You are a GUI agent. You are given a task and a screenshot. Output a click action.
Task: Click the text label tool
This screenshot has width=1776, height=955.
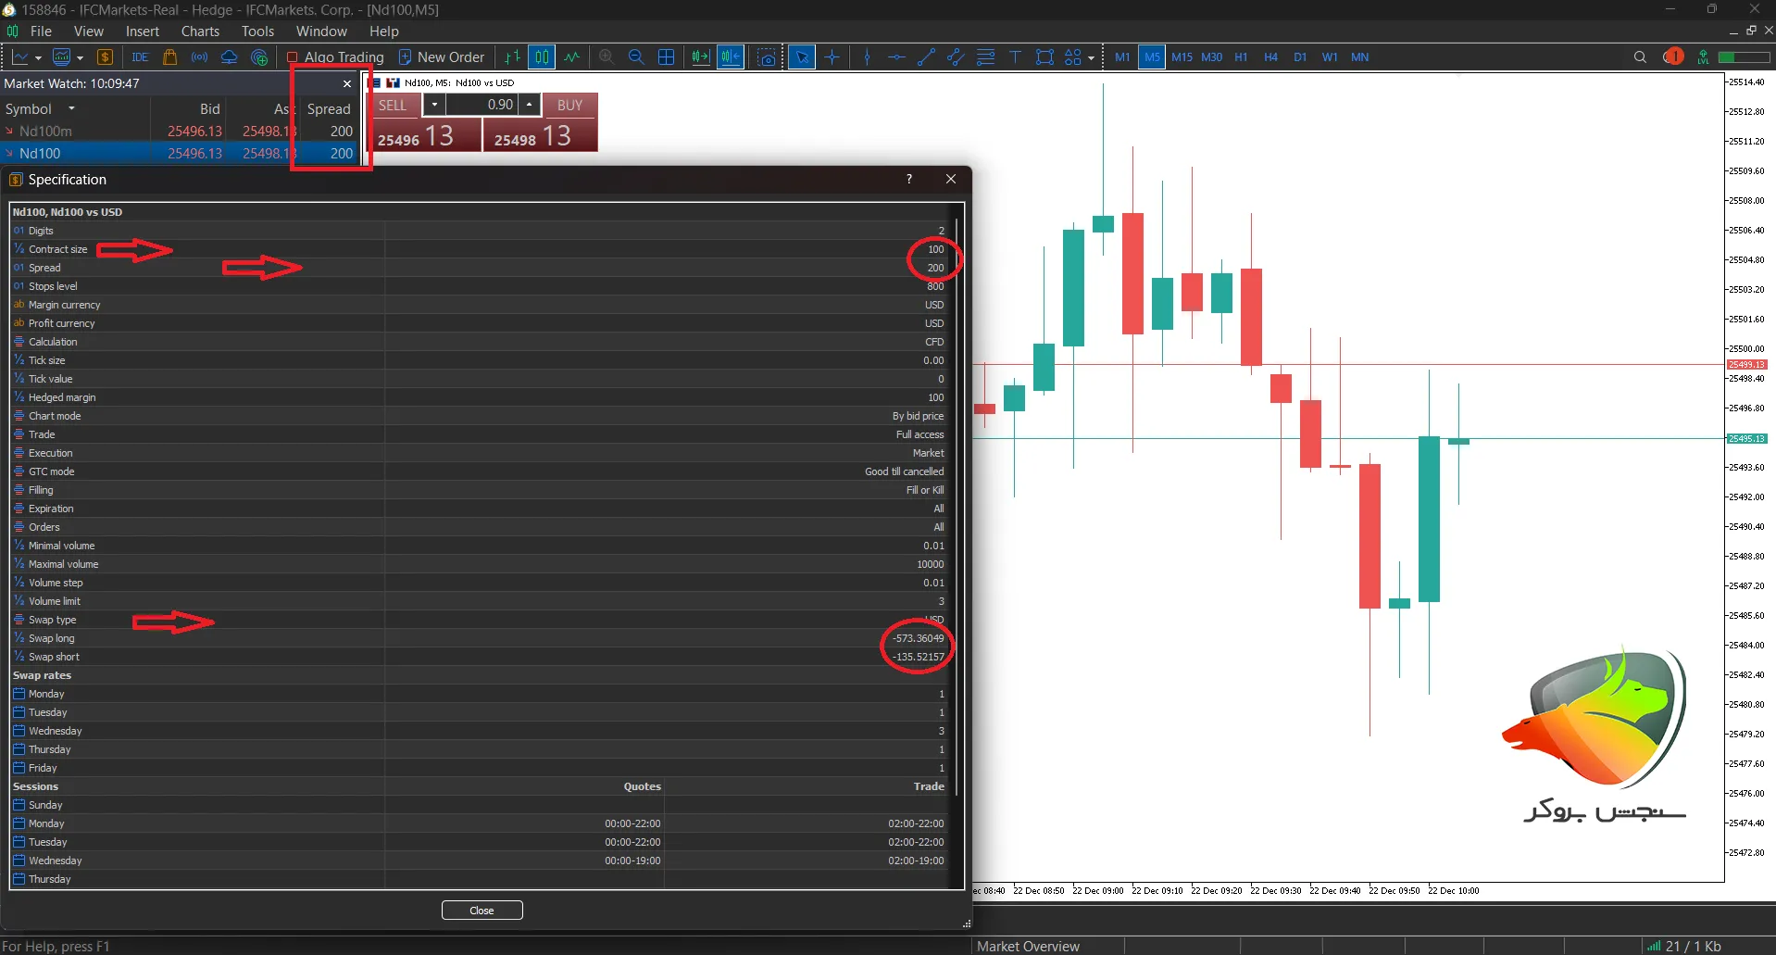point(1015,57)
